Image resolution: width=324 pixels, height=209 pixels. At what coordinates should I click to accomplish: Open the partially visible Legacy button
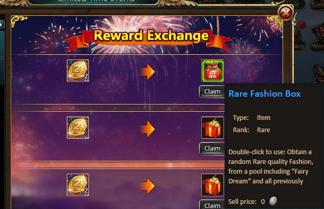coord(299,47)
